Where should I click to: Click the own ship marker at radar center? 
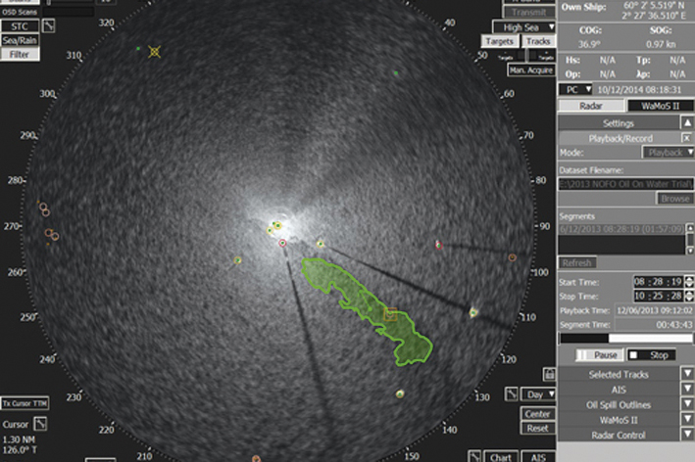(x=277, y=225)
